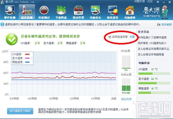Click the purple 显卡温度 legend swatch

click(27, 58)
